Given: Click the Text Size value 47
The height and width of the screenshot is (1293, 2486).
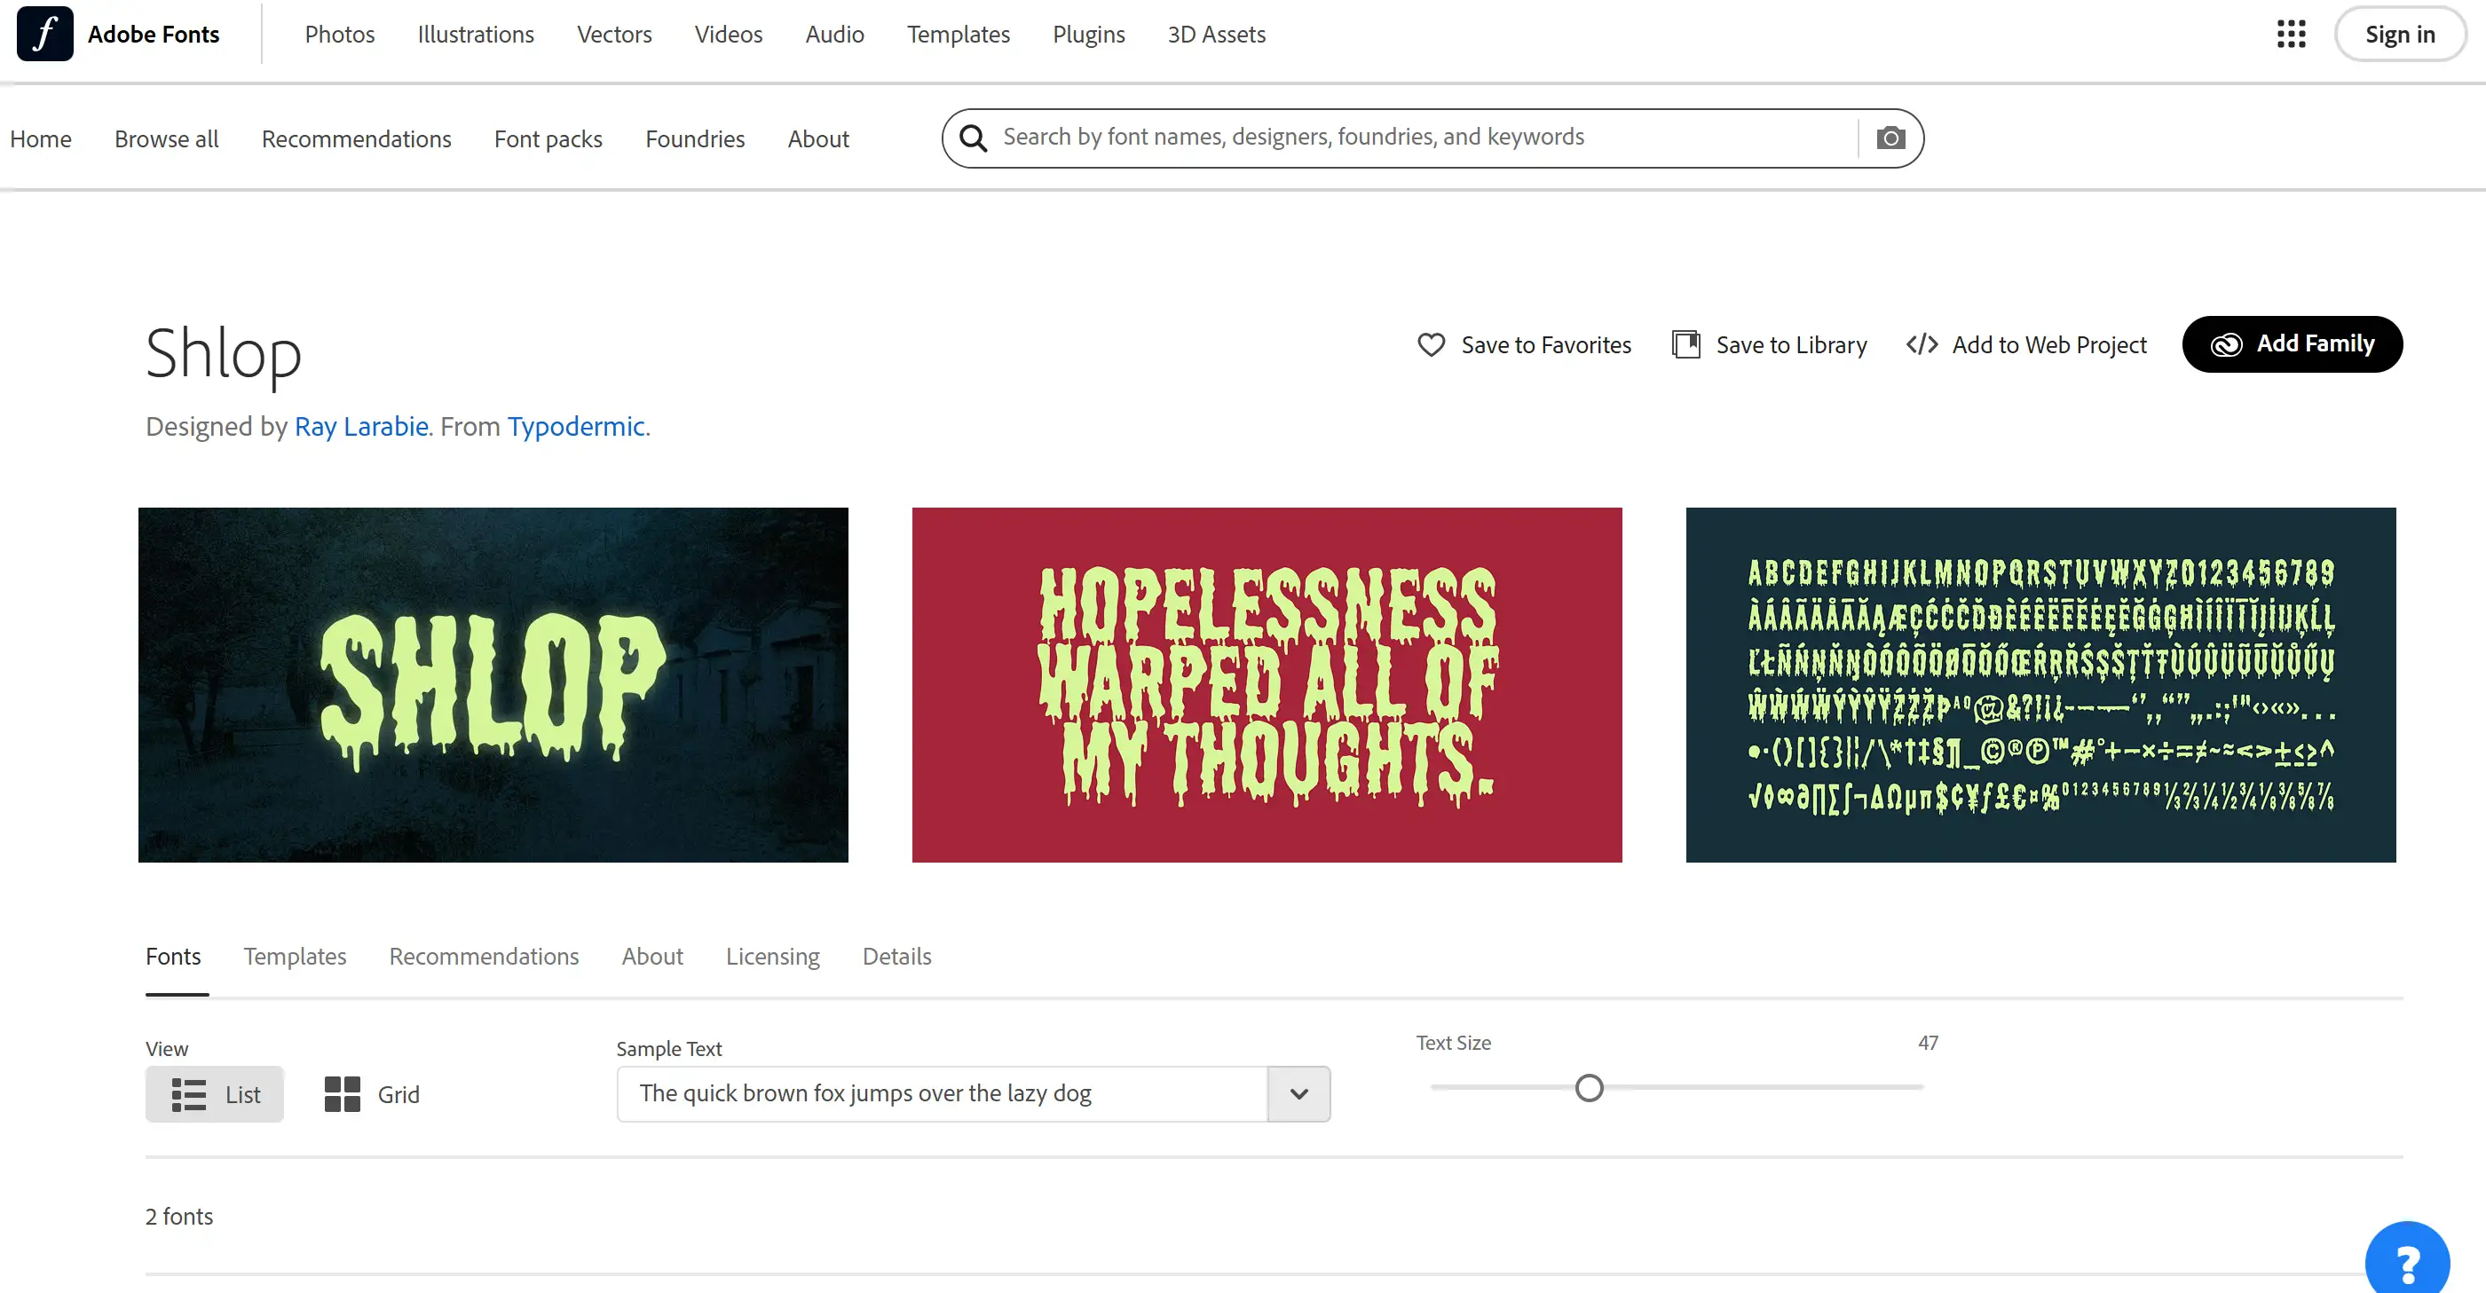Looking at the screenshot, I should point(1927,1043).
